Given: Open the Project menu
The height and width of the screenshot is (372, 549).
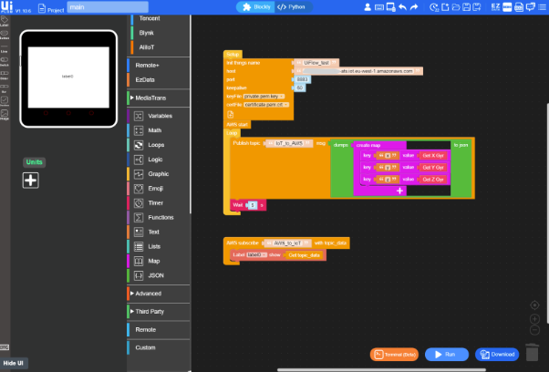Looking at the screenshot, I should (51, 7).
